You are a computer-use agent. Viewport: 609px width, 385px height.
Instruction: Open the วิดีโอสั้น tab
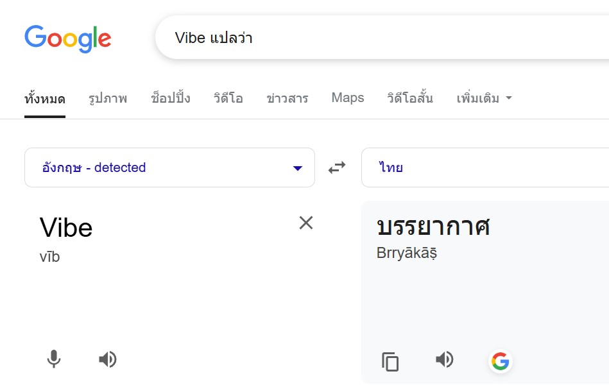(410, 98)
